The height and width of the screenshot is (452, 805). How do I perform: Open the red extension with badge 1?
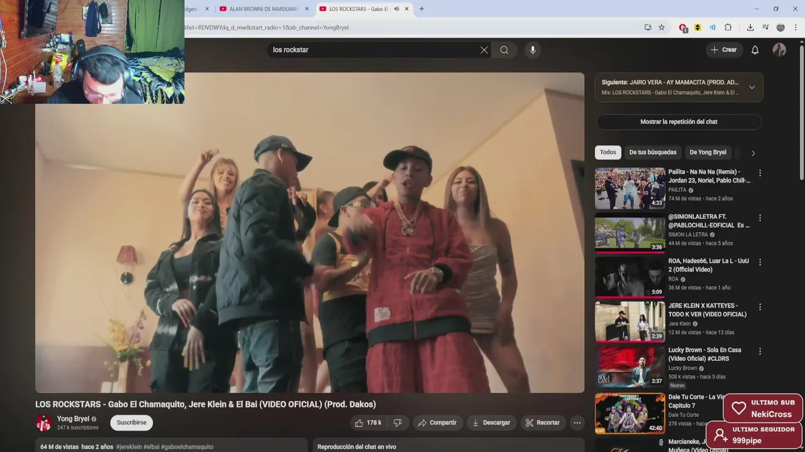tap(683, 28)
